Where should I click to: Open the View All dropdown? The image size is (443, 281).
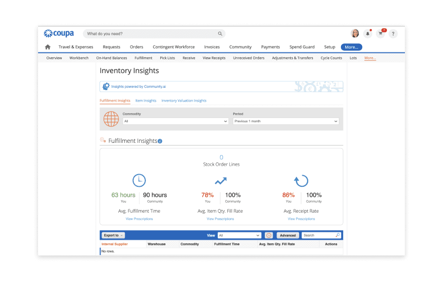click(x=239, y=235)
